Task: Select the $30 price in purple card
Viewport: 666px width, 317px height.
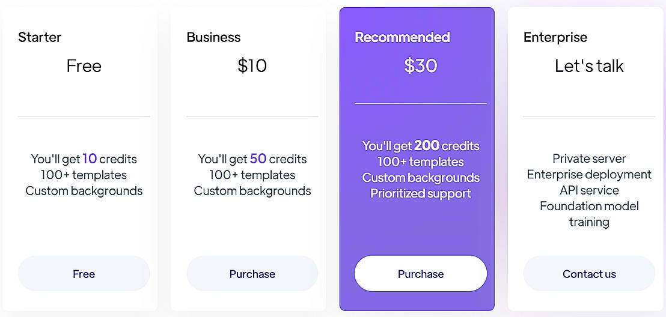Action: click(x=420, y=65)
